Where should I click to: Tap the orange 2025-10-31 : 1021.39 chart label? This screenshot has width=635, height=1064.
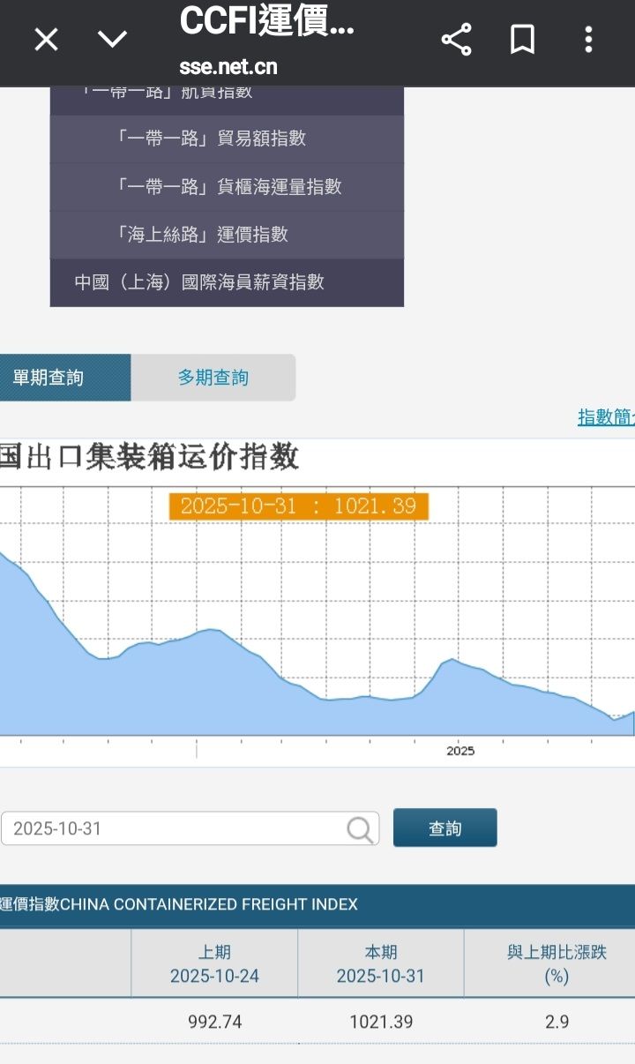(x=299, y=506)
